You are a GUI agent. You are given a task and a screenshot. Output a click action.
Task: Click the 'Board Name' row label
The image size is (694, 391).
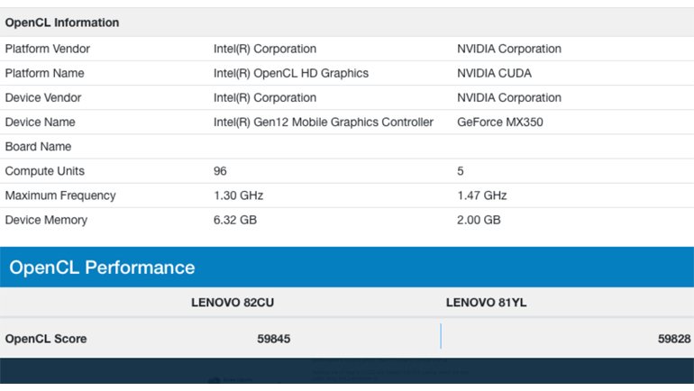point(38,147)
